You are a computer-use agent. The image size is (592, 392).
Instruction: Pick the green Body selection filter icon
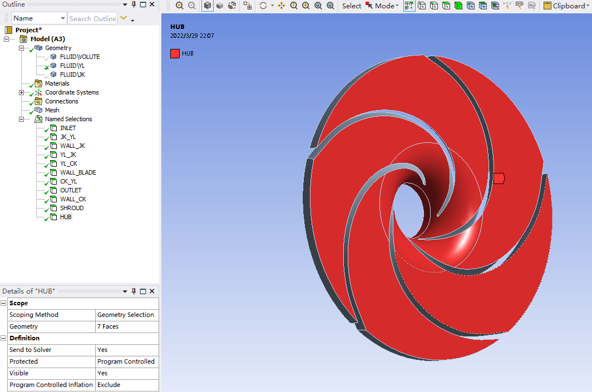(x=458, y=6)
